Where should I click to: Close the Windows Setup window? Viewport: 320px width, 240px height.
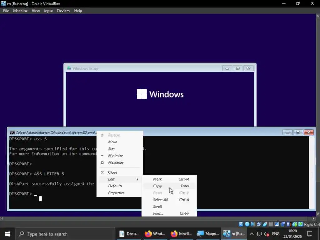248,68
